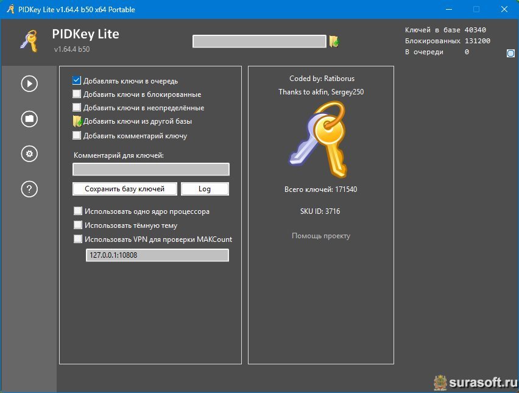The image size is (519, 393).
Task: Open the Log button
Action: (x=205, y=189)
